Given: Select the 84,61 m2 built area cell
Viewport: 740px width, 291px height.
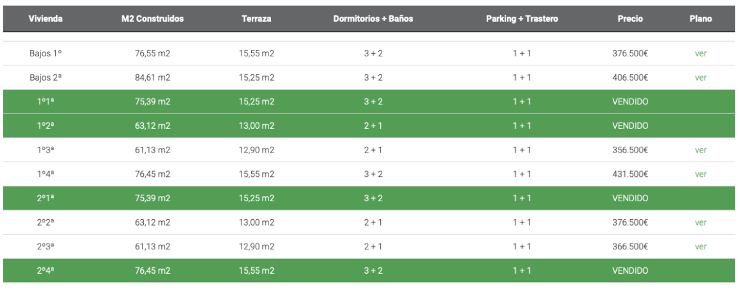Looking at the screenshot, I should tap(152, 78).
